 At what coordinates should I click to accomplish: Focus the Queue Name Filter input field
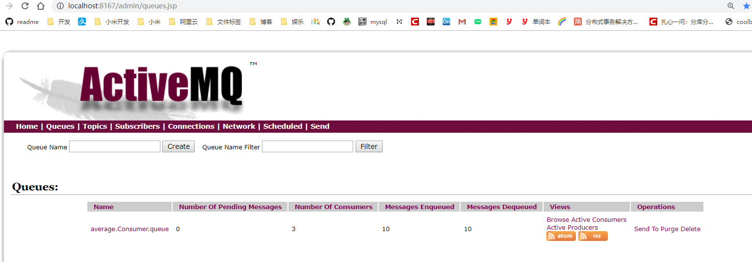[x=308, y=146]
